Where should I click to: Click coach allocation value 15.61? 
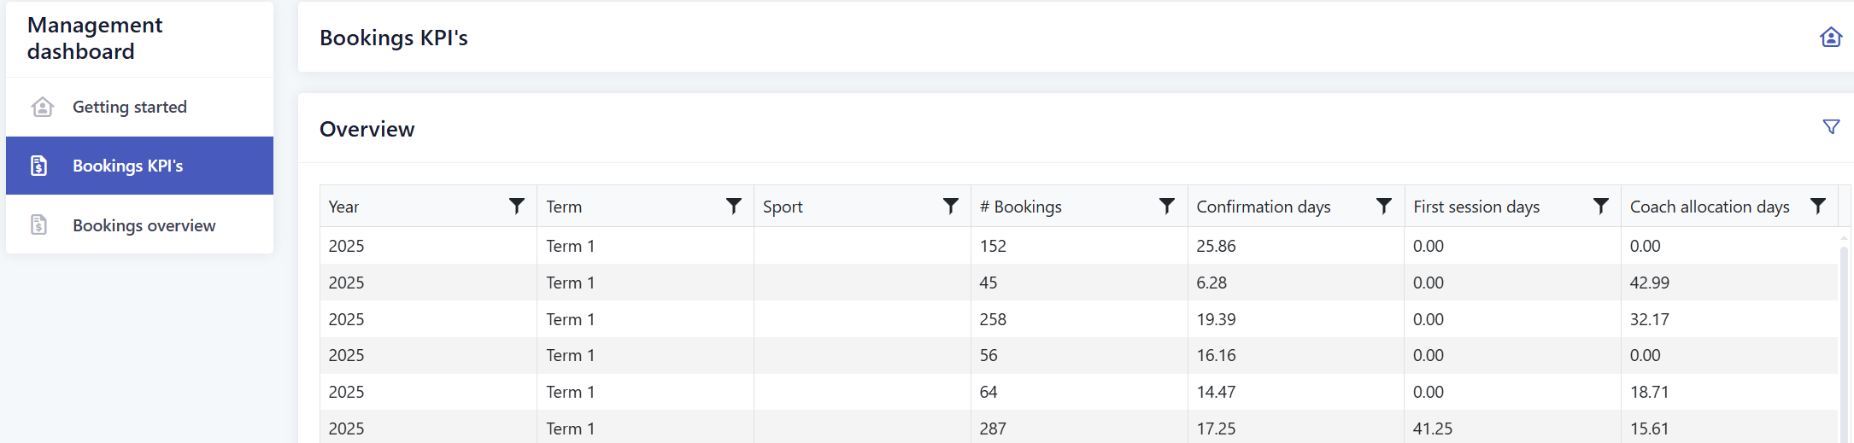1650,428
